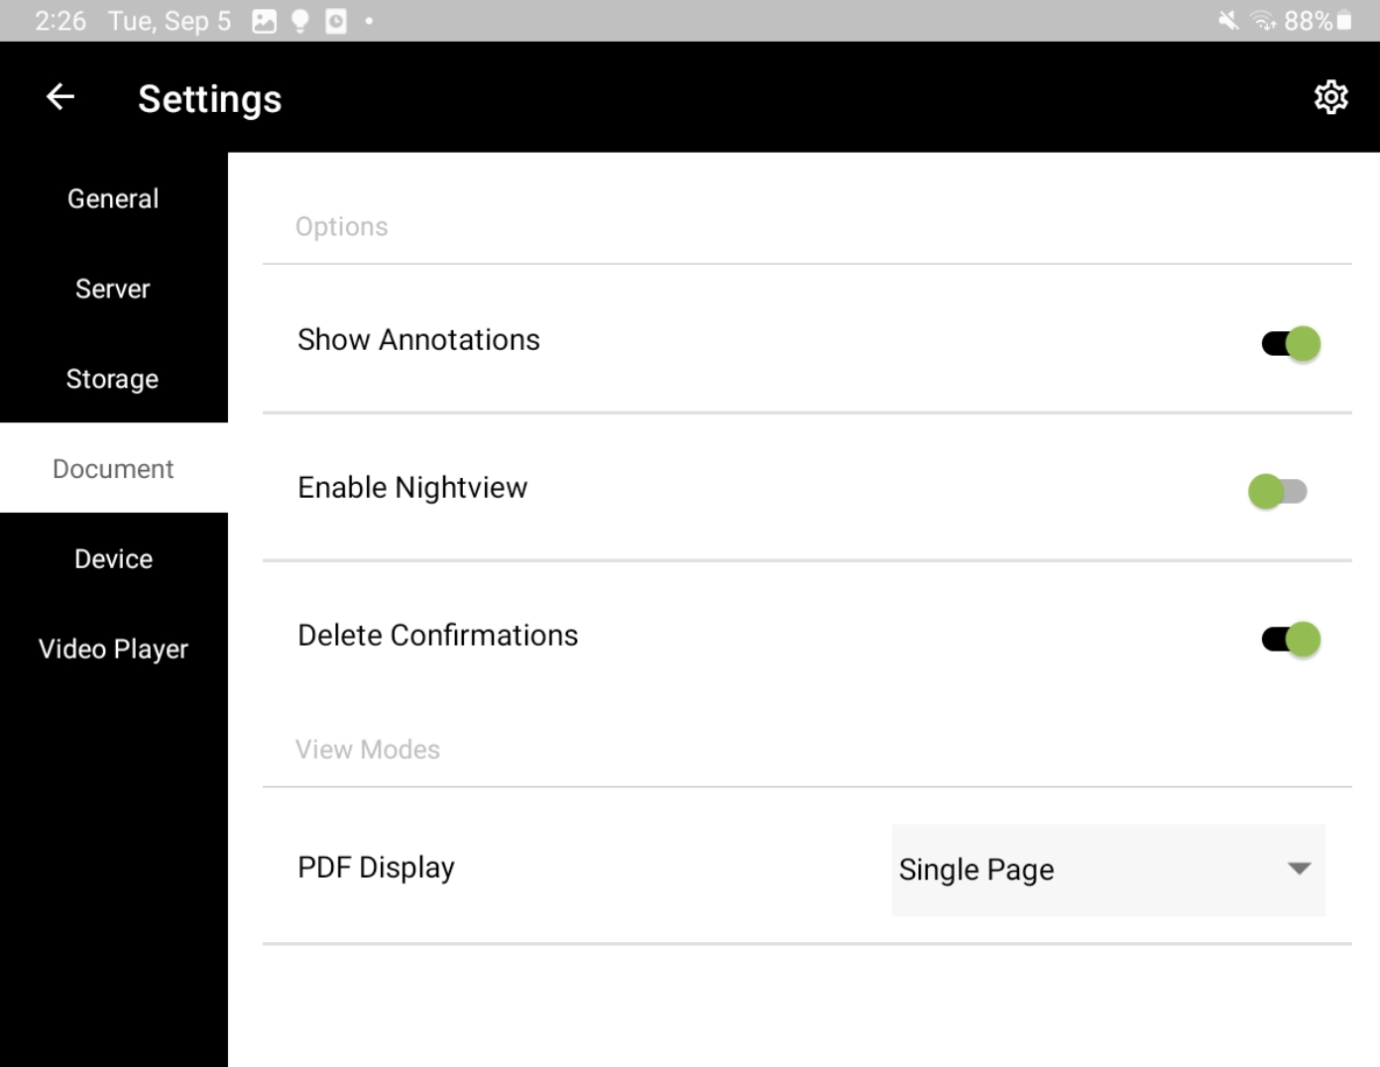1380x1067 pixels.
Task: Go to the Server settings tab
Action: coord(113,289)
